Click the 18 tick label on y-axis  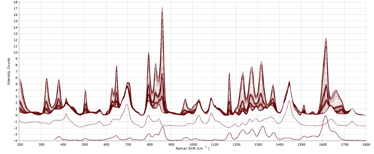click(x=15, y=2)
